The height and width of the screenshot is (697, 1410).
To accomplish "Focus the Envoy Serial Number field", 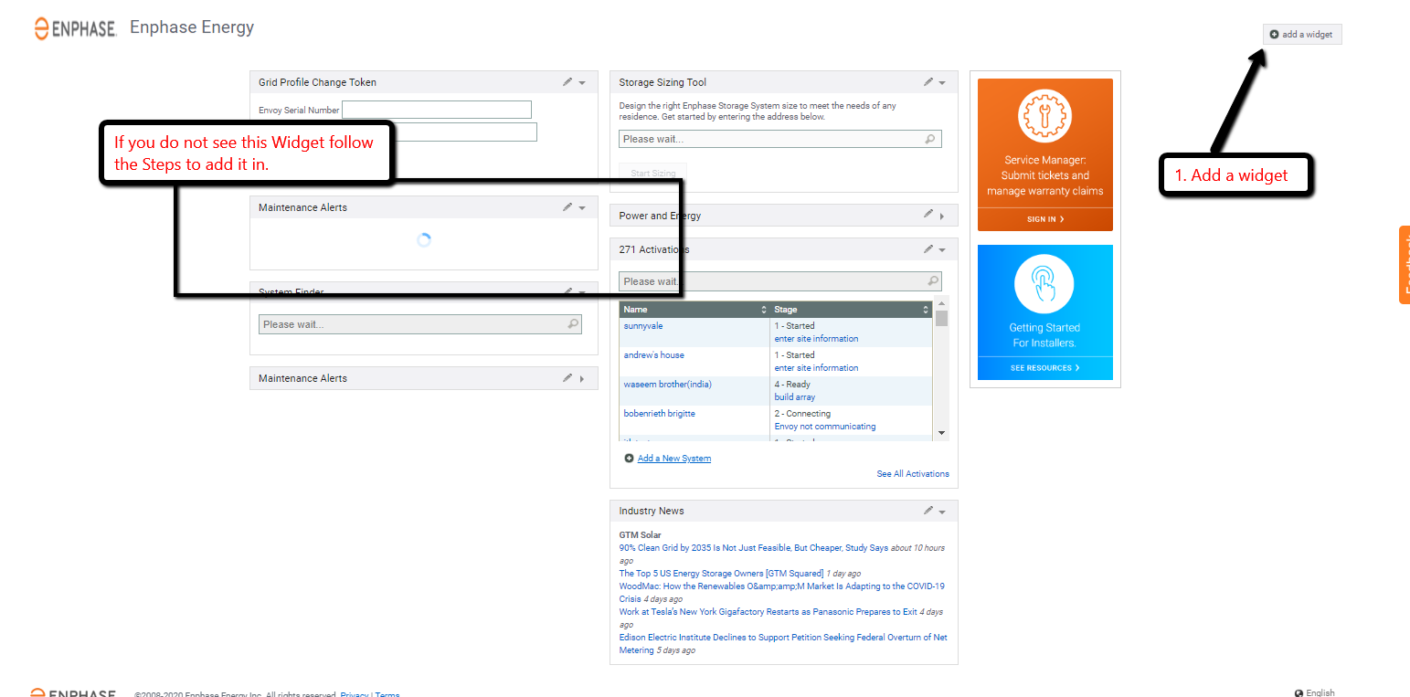I will coord(437,110).
